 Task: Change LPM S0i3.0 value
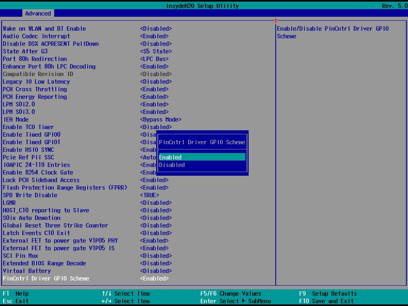pos(154,112)
